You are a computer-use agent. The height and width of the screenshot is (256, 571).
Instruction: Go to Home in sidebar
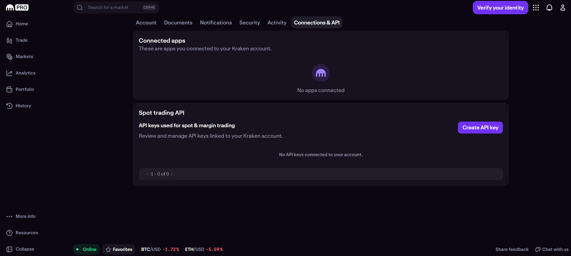22,24
